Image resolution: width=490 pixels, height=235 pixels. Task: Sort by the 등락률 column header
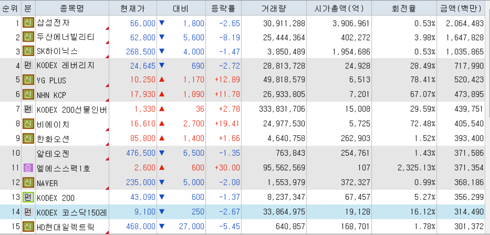[224, 8]
